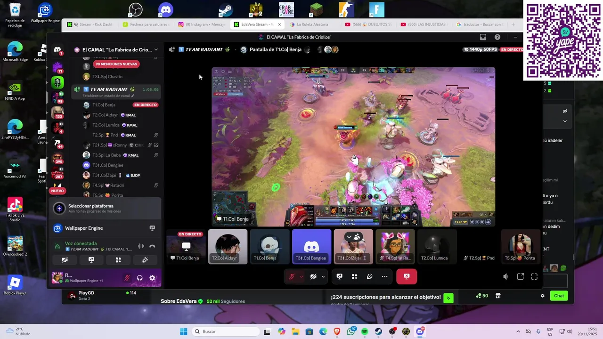Edit channel status pencil under TEAM RADIANT
The width and height of the screenshot is (603, 339).
pyautogui.click(x=133, y=96)
